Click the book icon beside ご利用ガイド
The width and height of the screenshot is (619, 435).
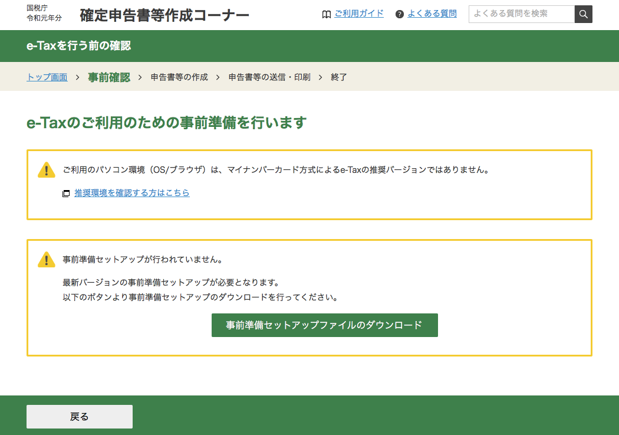[327, 14]
